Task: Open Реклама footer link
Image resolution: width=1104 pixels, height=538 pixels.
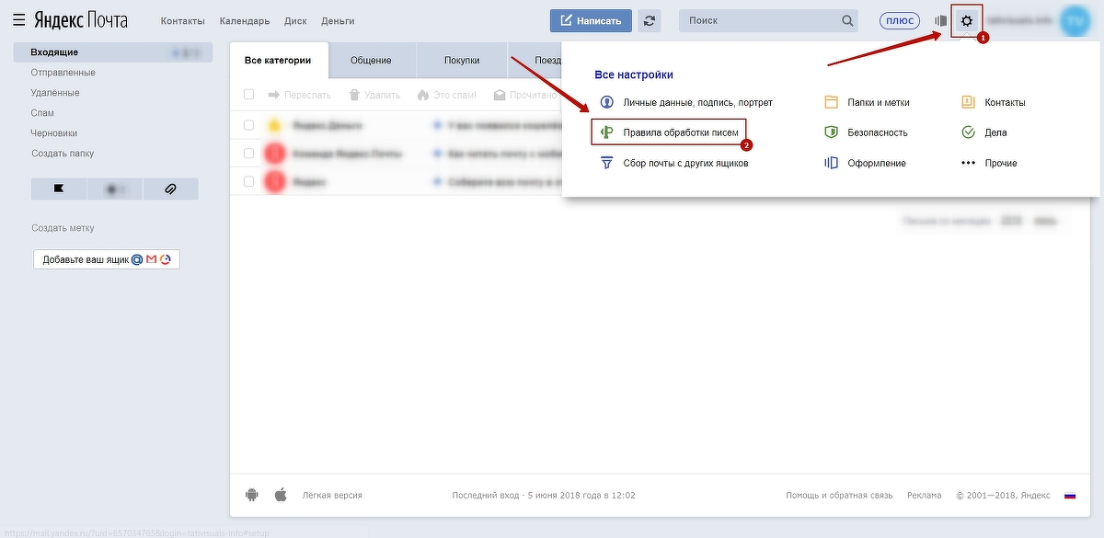Action: click(x=925, y=495)
